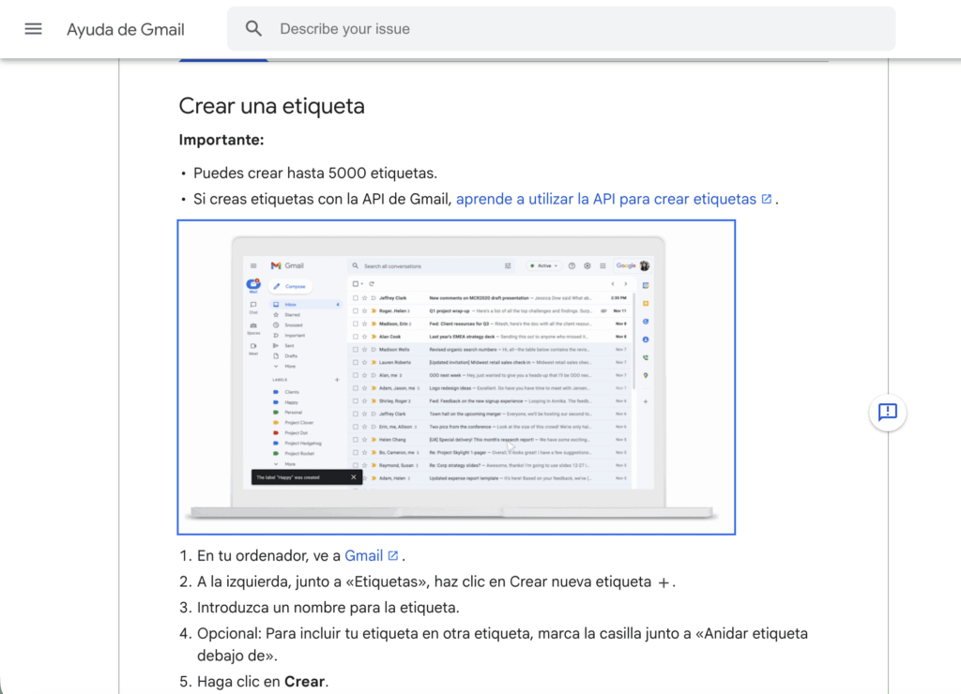Click the 'Crear una etiqueta' heading

[x=271, y=106]
